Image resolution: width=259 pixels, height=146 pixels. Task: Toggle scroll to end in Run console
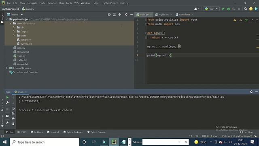point(13,114)
